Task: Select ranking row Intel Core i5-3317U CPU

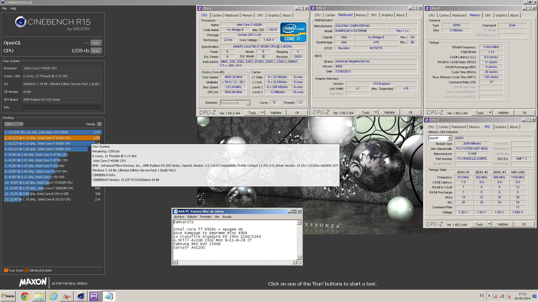Action: point(52,199)
